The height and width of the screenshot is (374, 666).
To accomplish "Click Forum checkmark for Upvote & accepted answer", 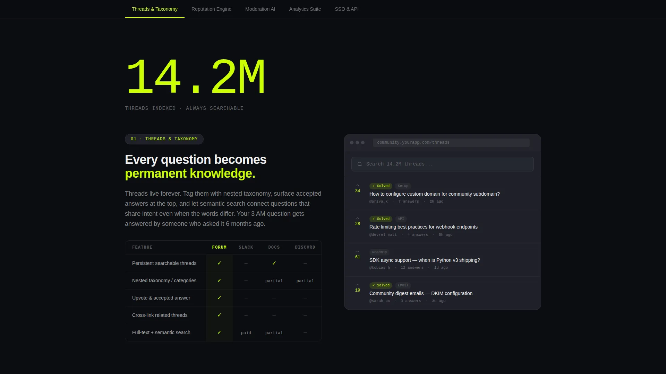I will click(219, 298).
